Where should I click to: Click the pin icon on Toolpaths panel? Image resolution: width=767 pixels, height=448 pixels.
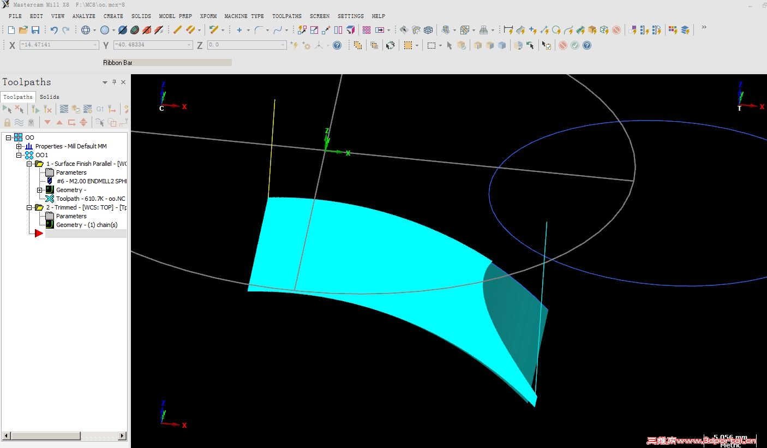tap(114, 82)
